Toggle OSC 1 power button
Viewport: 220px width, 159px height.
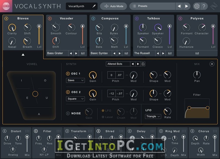coord(68,74)
